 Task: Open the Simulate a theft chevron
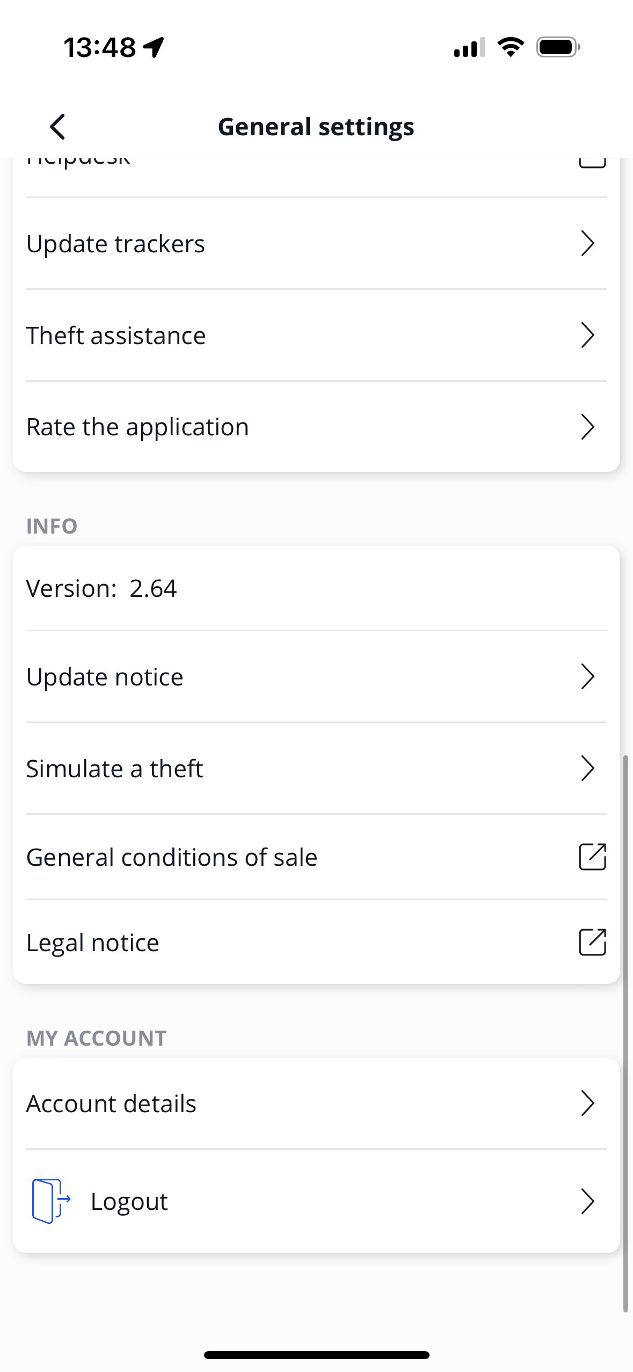[x=588, y=769]
